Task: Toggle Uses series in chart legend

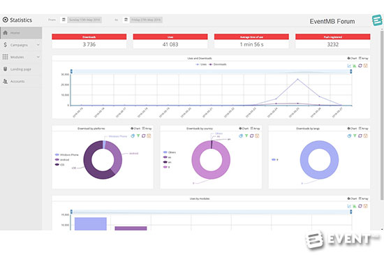Action: [x=201, y=64]
